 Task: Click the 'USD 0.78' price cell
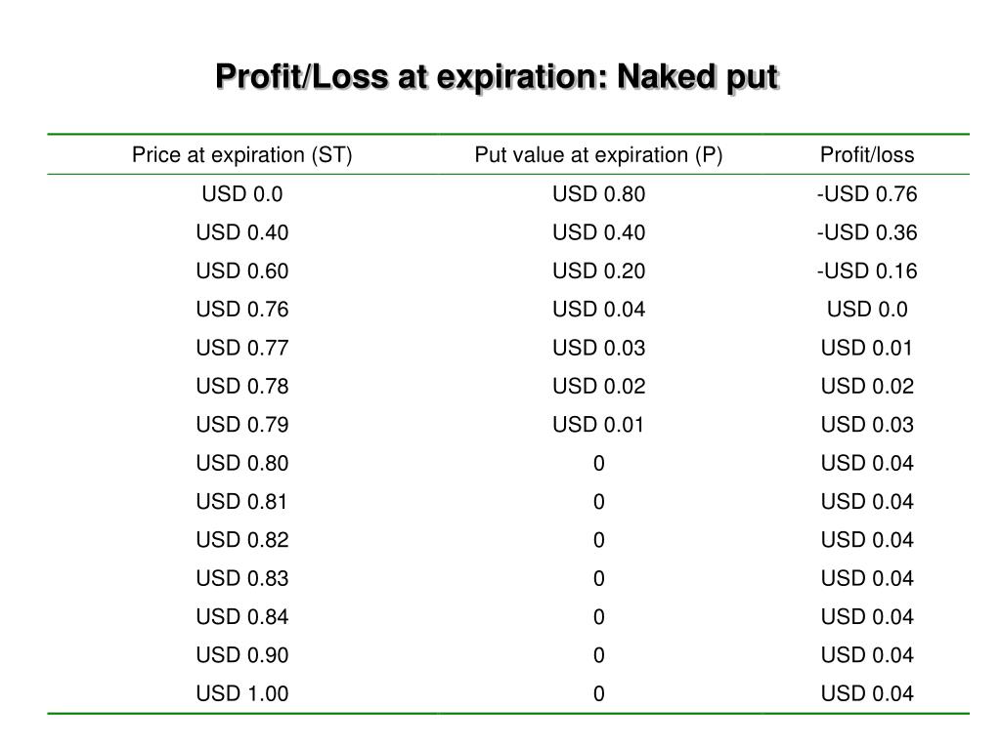click(x=242, y=386)
